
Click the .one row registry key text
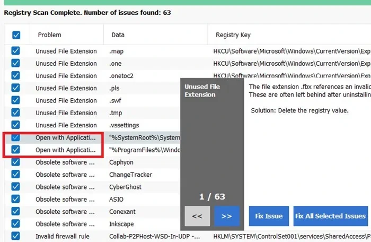coord(291,64)
